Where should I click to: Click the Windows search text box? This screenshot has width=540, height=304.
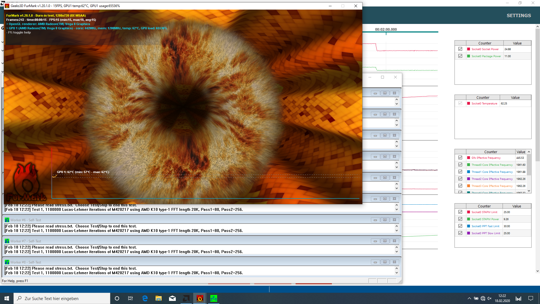[62, 298]
